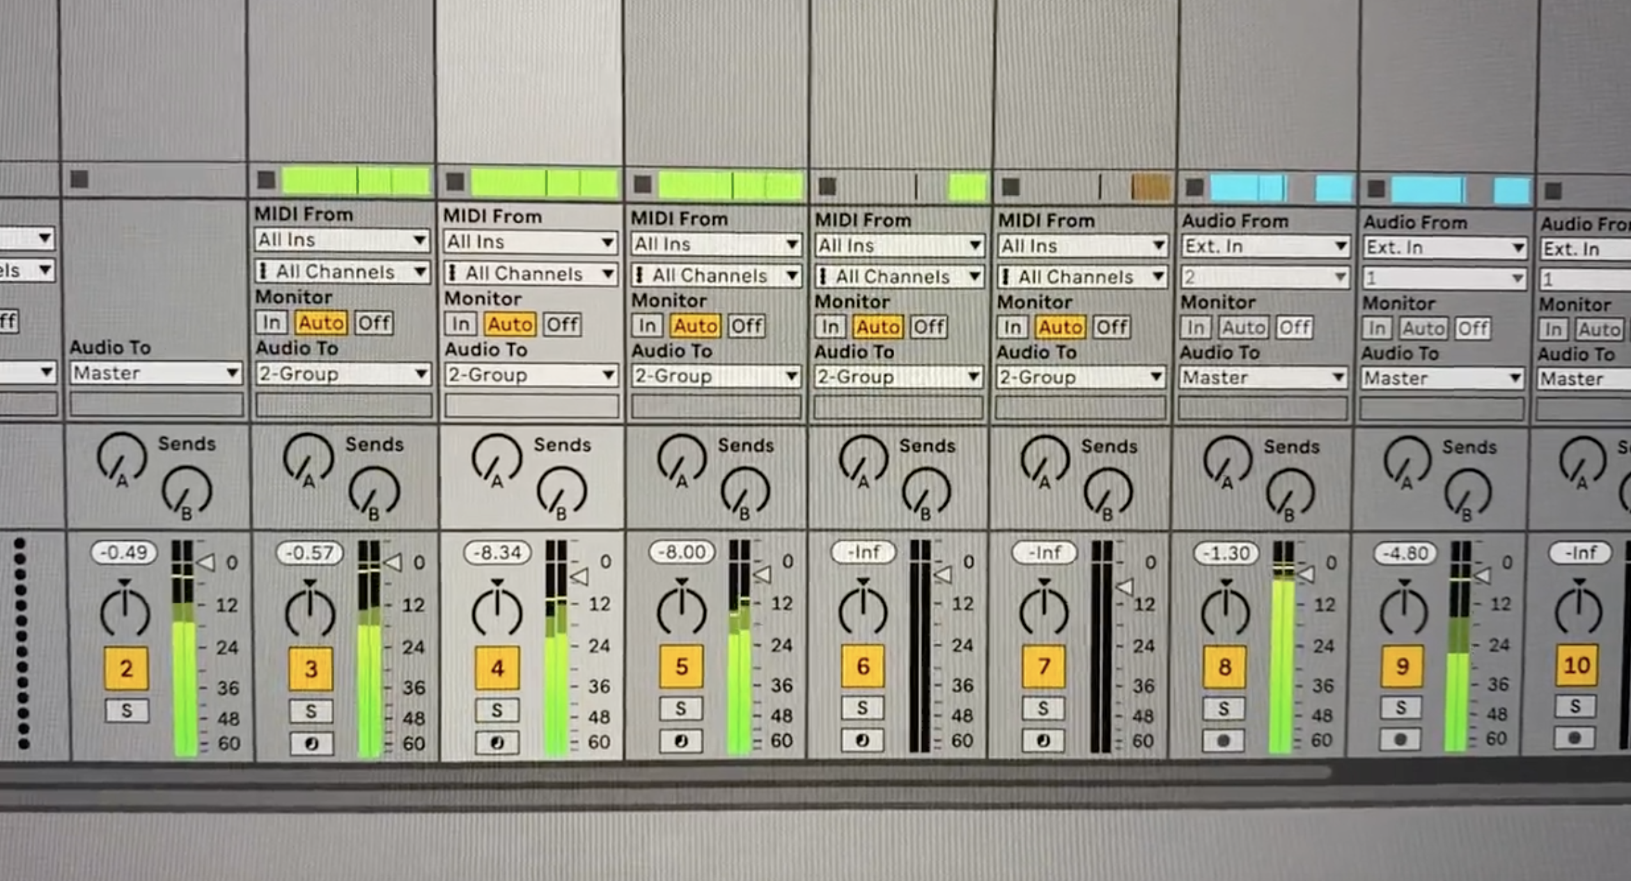Open All Channels dropdown on track 7
1631x881 pixels.
click(x=1082, y=277)
